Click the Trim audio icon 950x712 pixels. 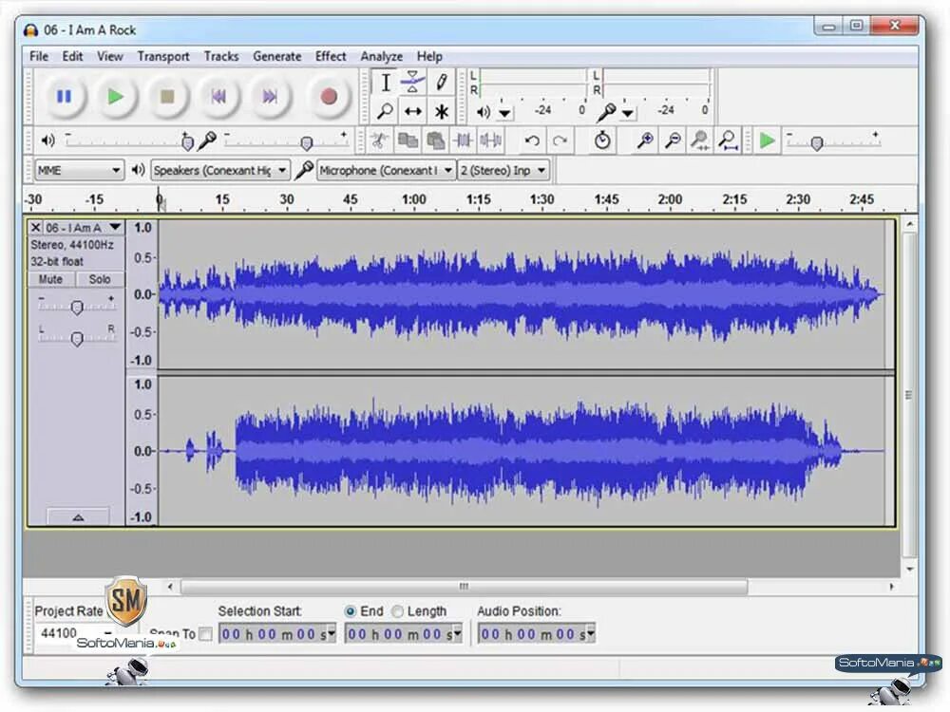pyautogui.click(x=463, y=141)
